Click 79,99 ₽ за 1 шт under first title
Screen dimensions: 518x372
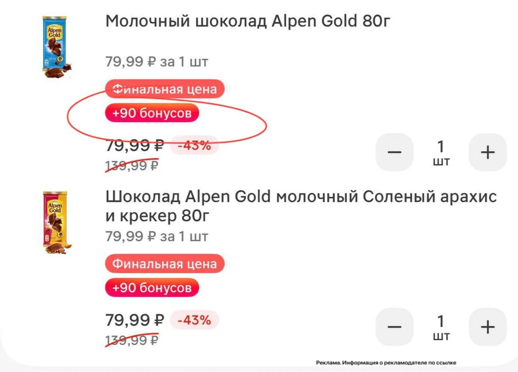157,62
